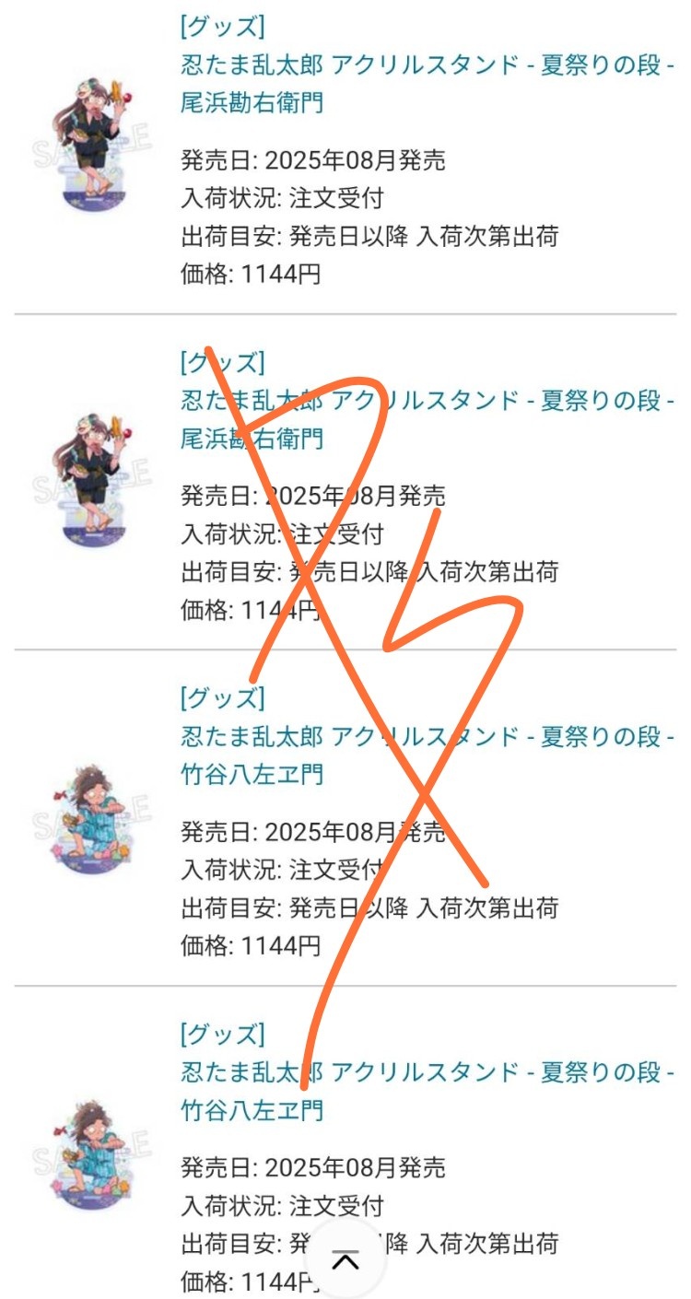Select 価格 1144円 text in first listing
Screen dimensions: 691x1299
251,274
